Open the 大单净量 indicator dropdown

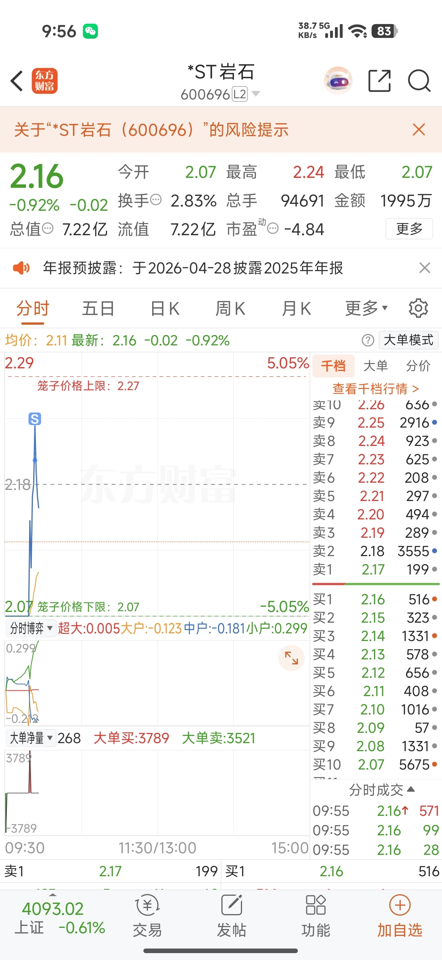[x=31, y=738]
